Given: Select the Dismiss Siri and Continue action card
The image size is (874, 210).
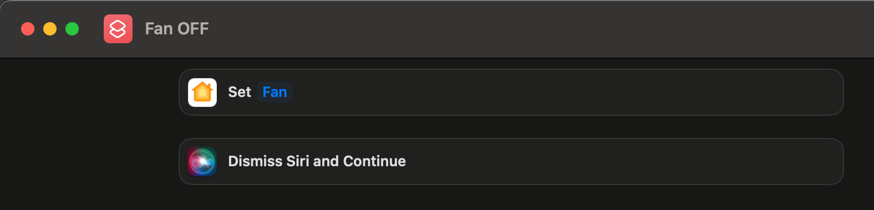Looking at the screenshot, I should pyautogui.click(x=511, y=161).
